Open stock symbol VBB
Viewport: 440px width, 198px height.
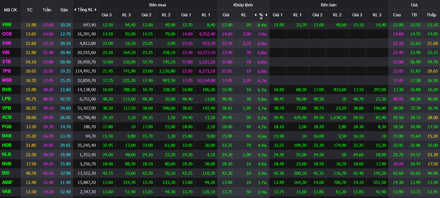pos(7,25)
